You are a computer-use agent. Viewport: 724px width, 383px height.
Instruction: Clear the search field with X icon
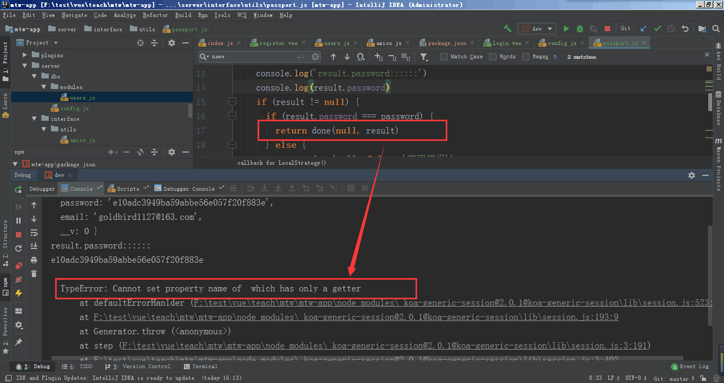tap(315, 57)
